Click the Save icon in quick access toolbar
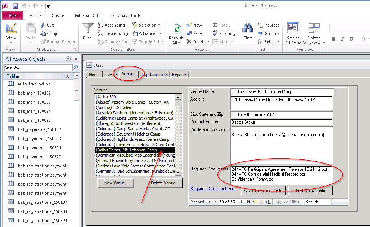Image resolution: width=370 pixels, height=227 pixels. (x=16, y=6)
